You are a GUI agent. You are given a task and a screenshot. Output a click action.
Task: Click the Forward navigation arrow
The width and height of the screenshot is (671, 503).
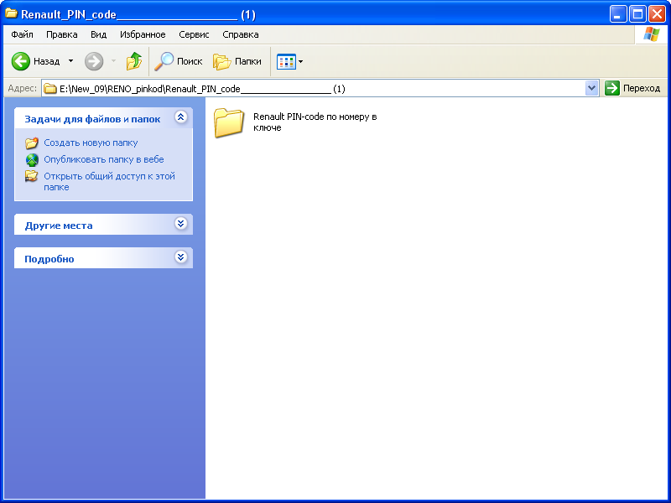pos(94,61)
